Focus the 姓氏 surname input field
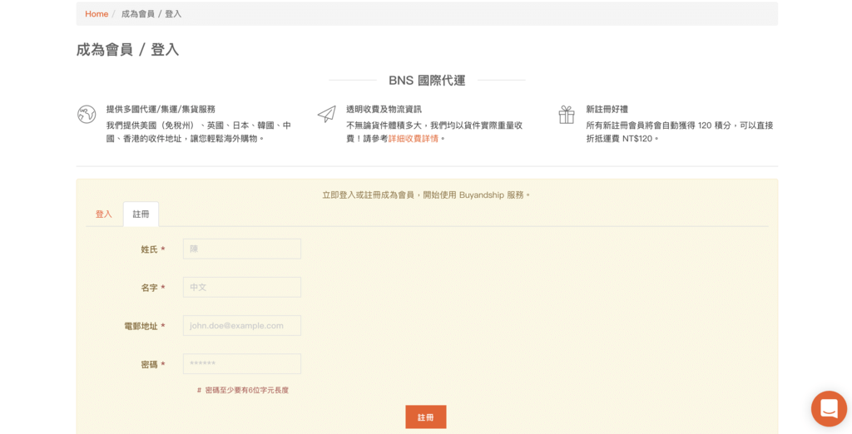 (x=242, y=249)
